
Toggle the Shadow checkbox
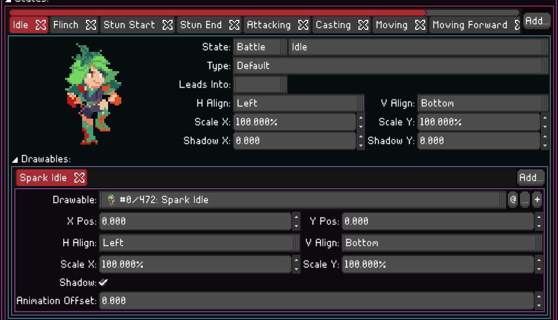103,282
